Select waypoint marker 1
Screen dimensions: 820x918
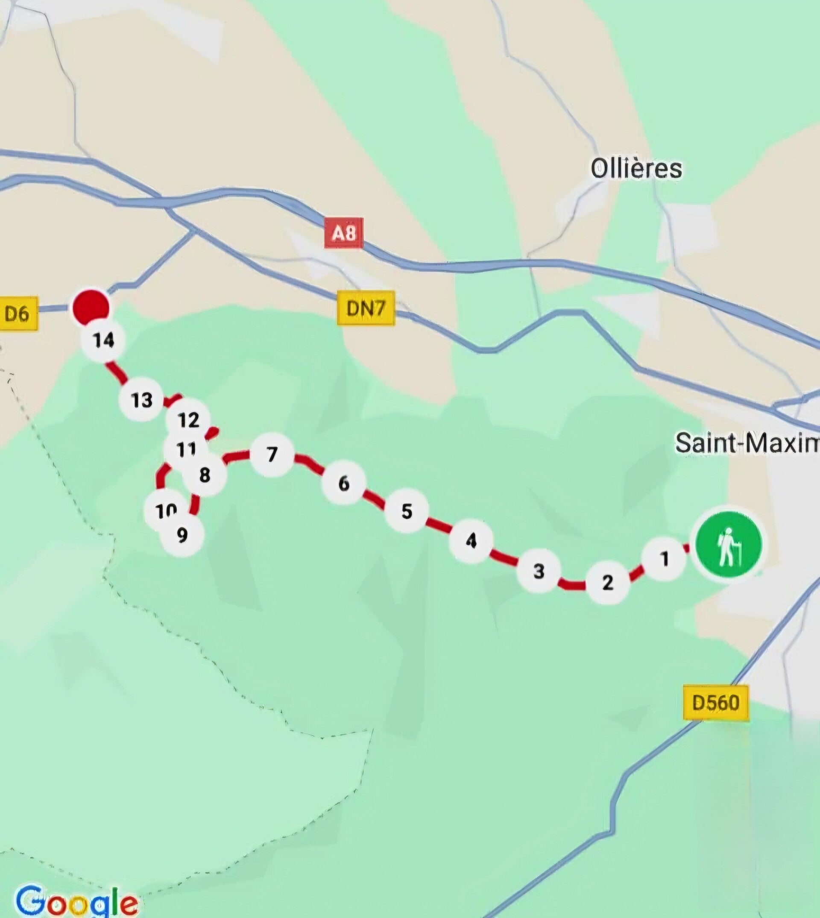point(664,559)
